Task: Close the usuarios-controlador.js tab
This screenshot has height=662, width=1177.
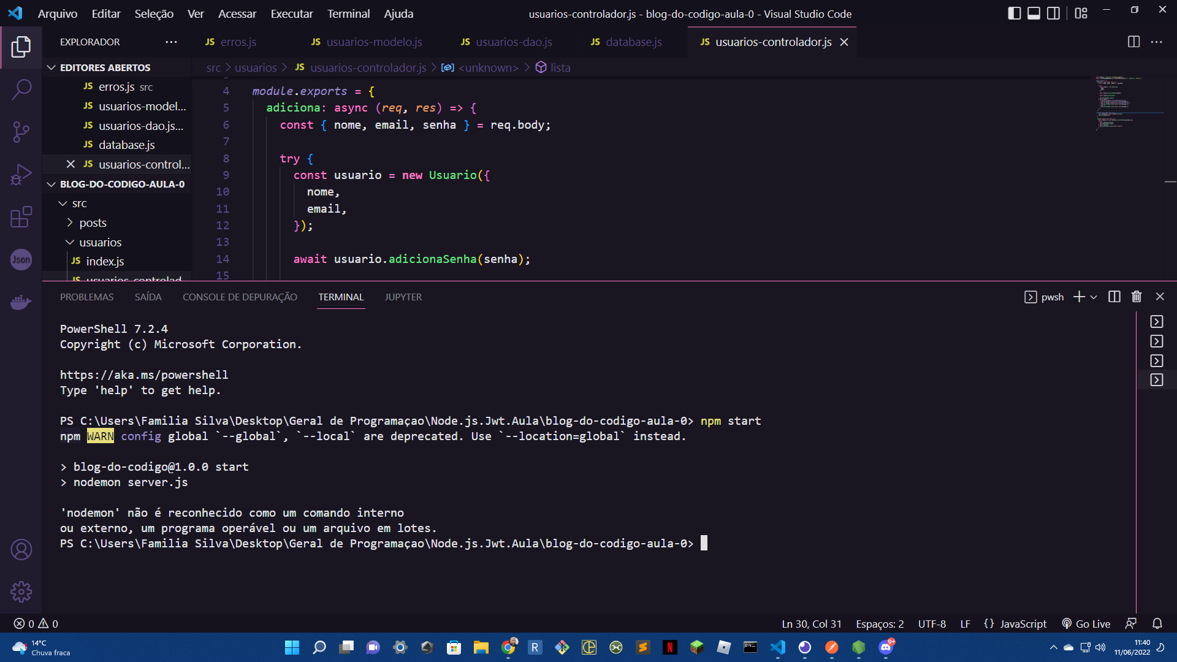Action: 844,42
